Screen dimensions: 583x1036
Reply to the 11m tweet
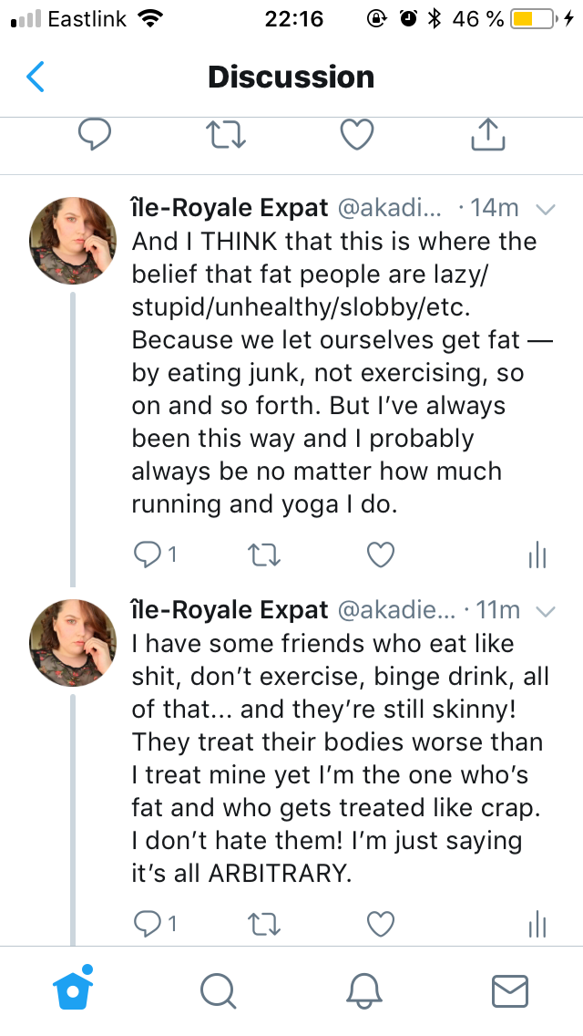pos(147,923)
